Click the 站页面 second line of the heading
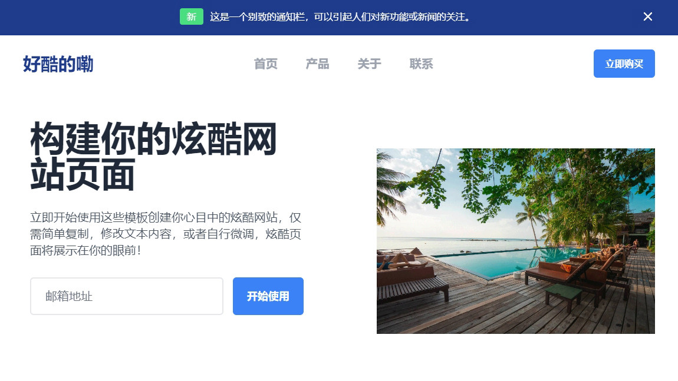 (82, 174)
